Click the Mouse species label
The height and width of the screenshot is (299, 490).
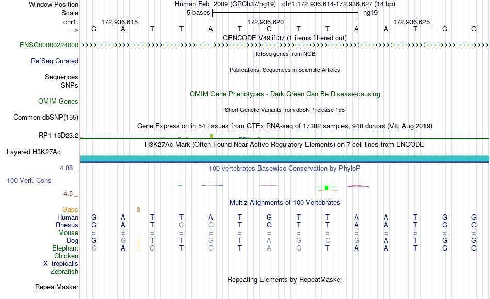coord(68,233)
